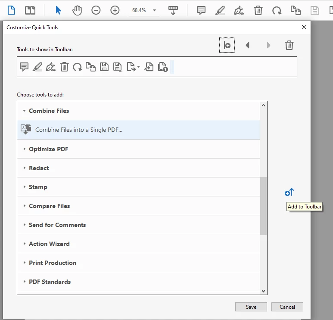Click the zoom out minus icon
This screenshot has width=333, height=320.
click(x=96, y=10)
